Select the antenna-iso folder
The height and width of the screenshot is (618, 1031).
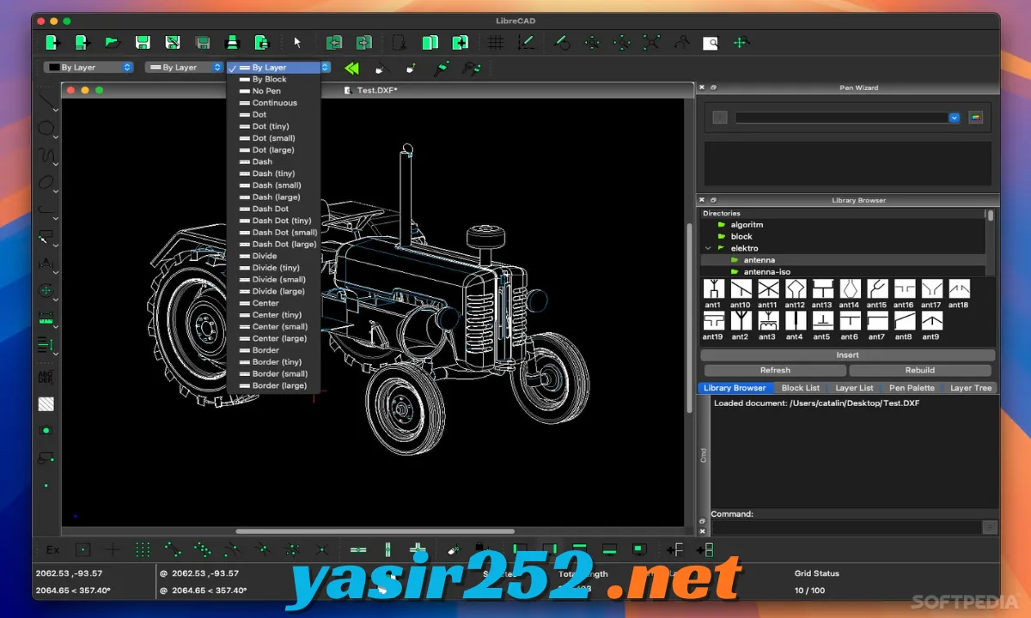(766, 271)
